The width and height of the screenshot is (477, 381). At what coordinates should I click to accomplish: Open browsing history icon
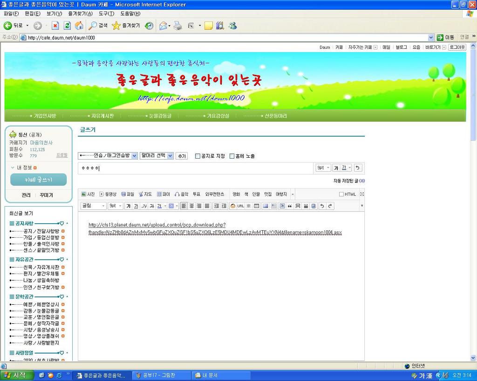point(149,26)
